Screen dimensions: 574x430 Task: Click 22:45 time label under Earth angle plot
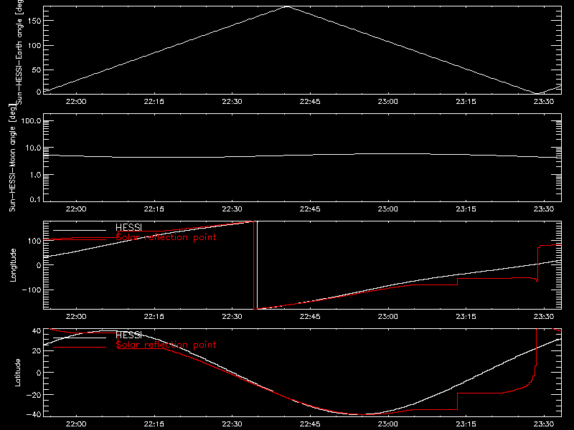point(310,102)
